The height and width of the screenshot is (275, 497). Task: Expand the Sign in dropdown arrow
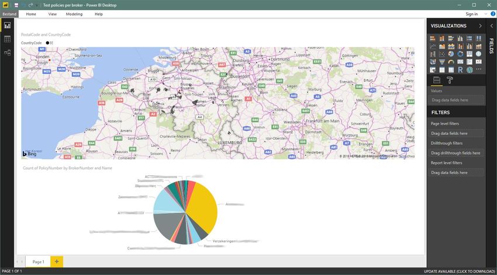click(x=485, y=14)
